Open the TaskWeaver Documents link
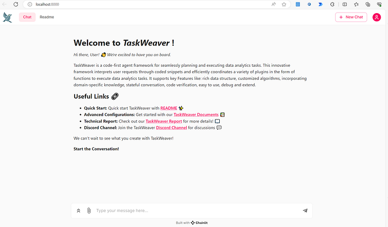This screenshot has height=227, width=388. [196, 115]
